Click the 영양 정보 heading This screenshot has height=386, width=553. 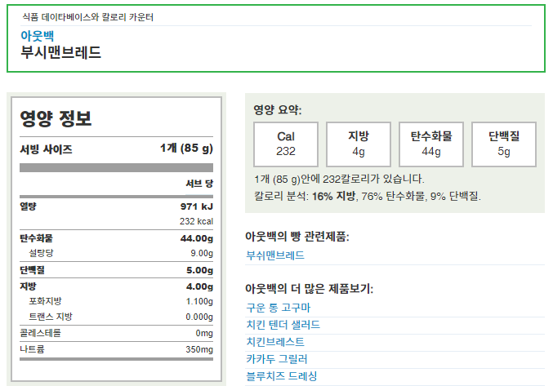coord(56,118)
